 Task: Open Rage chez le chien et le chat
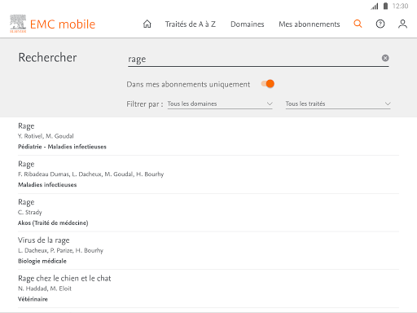pyautogui.click(x=208, y=289)
